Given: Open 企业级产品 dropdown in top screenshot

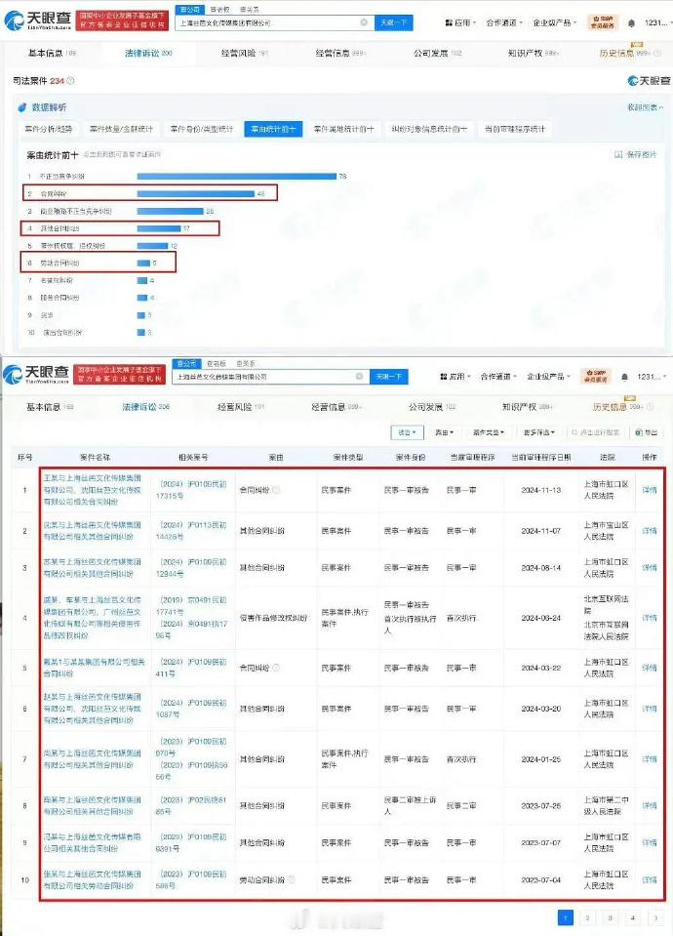Looking at the screenshot, I should 555,22.
